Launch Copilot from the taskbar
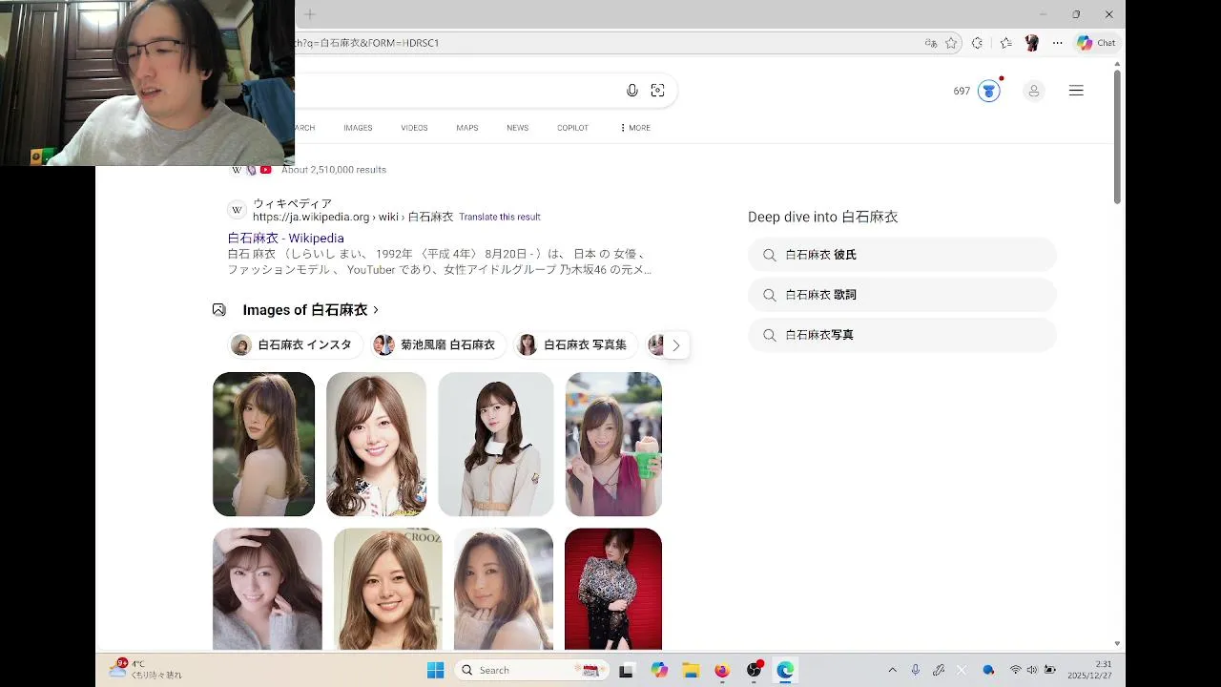Screen dimensions: 1221x687 click(x=659, y=670)
